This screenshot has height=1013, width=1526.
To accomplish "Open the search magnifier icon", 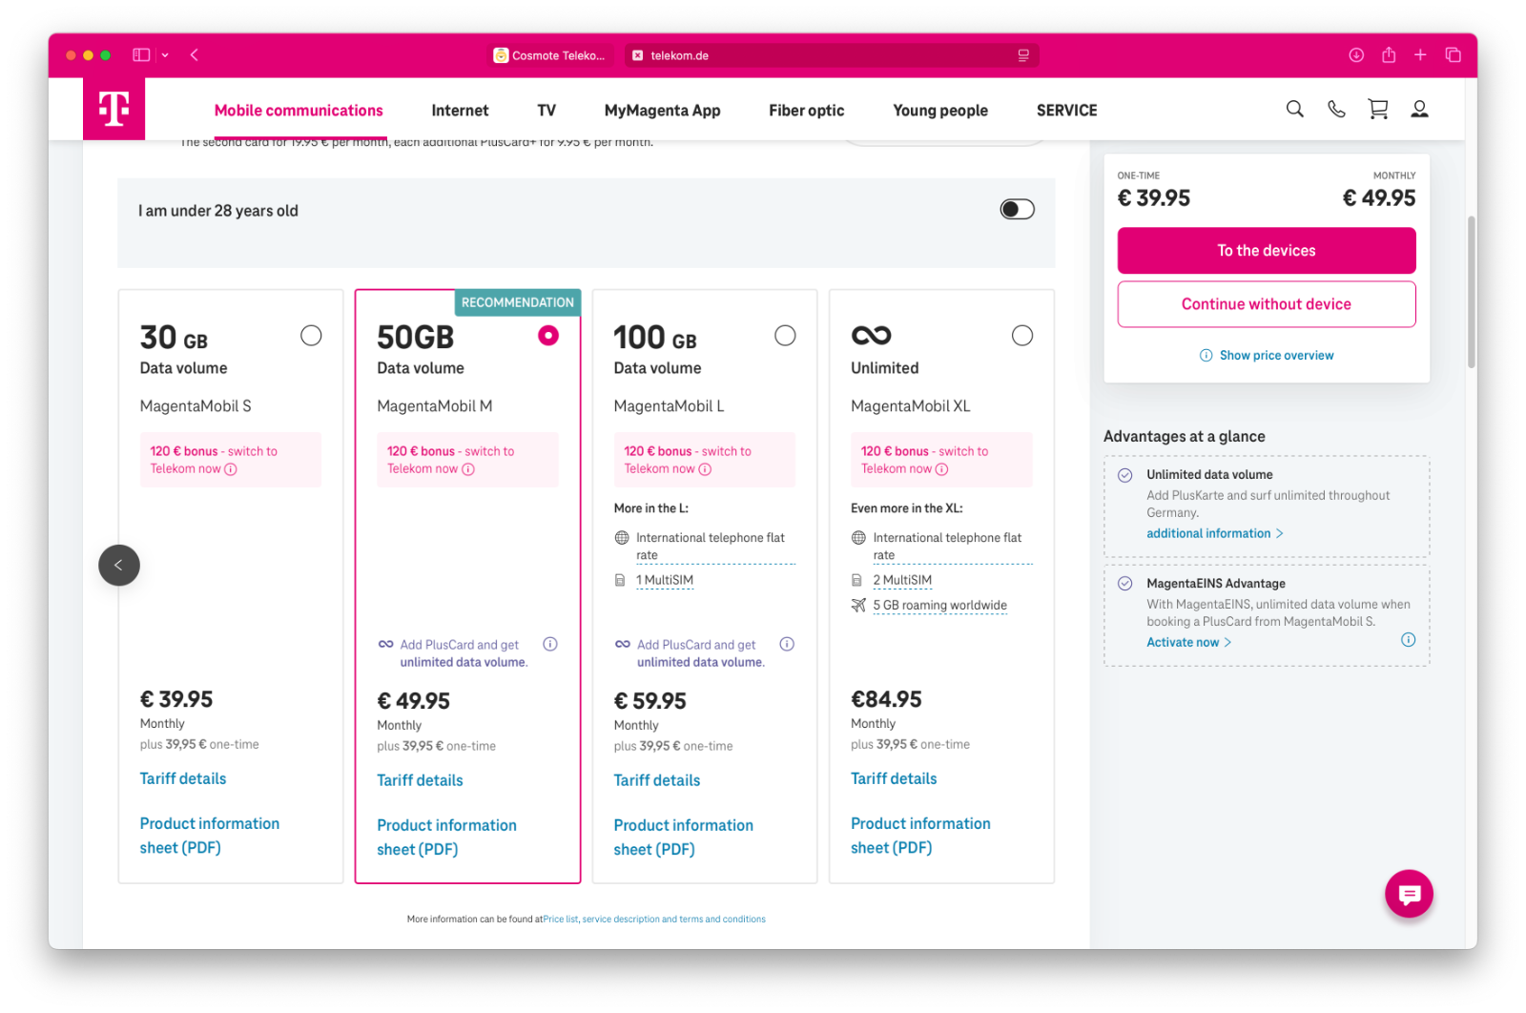I will pyautogui.click(x=1294, y=109).
